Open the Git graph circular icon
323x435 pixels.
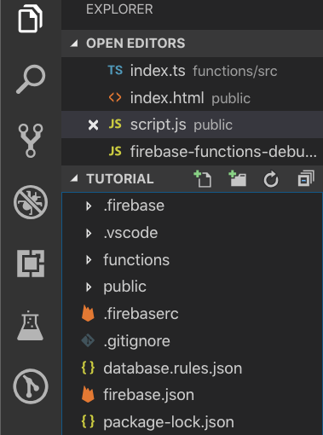(x=31, y=386)
